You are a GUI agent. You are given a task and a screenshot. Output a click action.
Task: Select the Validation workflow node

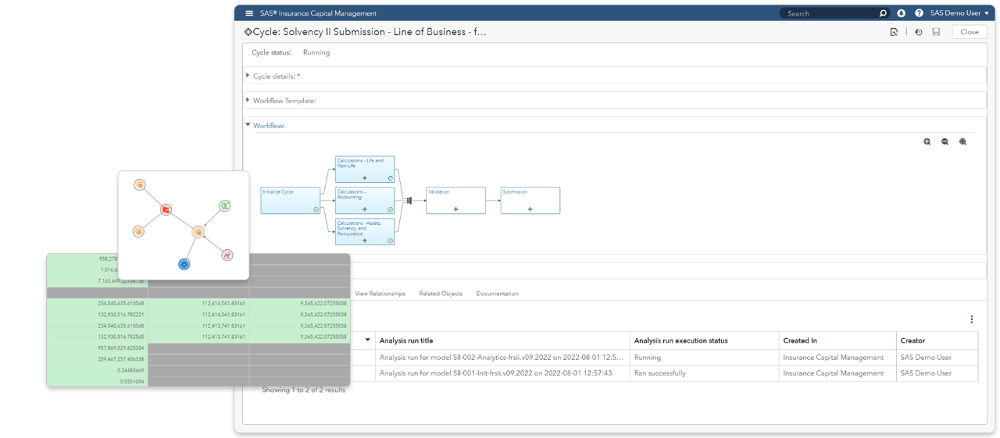point(455,201)
